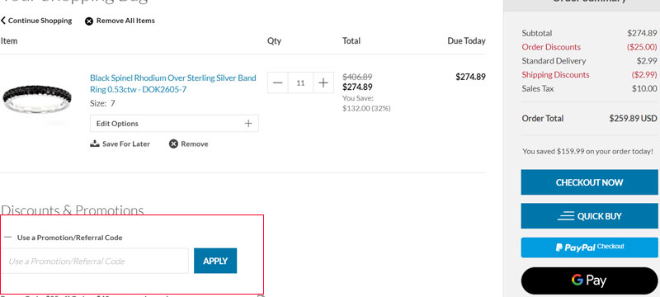Click the quantity field showing 11
Image resolution: width=660 pixels, height=297 pixels.
click(300, 82)
